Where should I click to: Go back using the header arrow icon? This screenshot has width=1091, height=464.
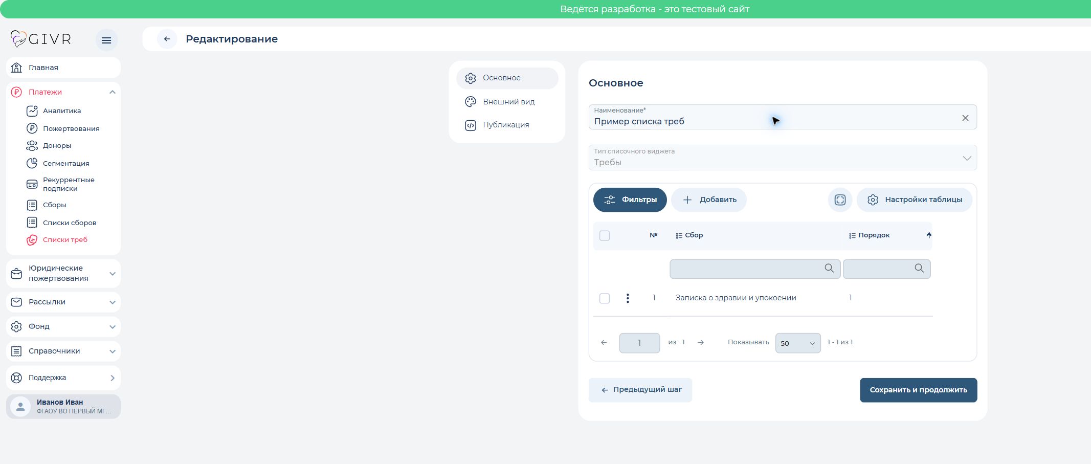[x=167, y=39]
